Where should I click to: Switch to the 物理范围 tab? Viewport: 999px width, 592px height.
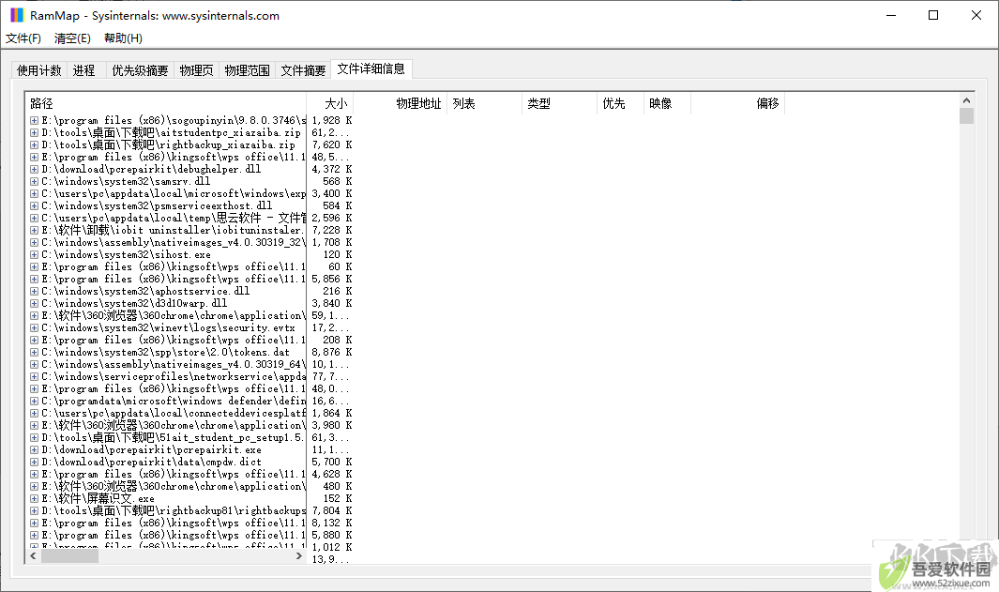248,70
